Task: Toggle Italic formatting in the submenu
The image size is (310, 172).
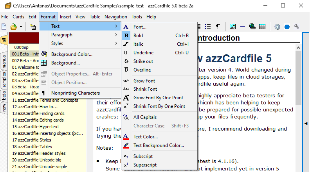Action: click(159, 44)
